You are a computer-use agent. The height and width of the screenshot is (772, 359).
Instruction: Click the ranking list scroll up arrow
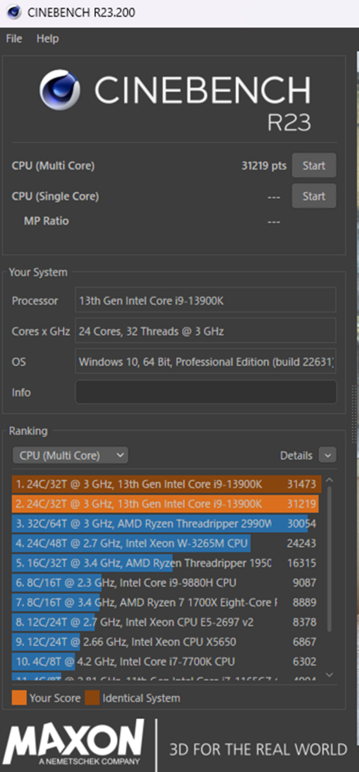[x=329, y=481]
